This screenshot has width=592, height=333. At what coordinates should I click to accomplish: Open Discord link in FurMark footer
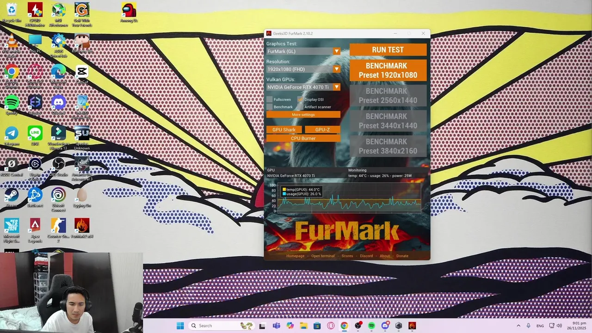(x=366, y=256)
